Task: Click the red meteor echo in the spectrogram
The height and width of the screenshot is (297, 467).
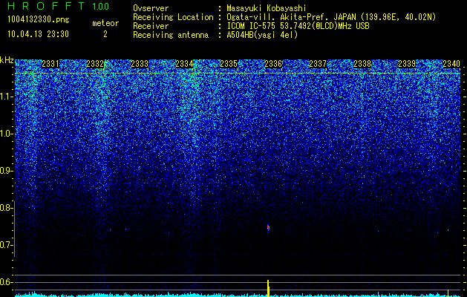Action: pyautogui.click(x=268, y=228)
